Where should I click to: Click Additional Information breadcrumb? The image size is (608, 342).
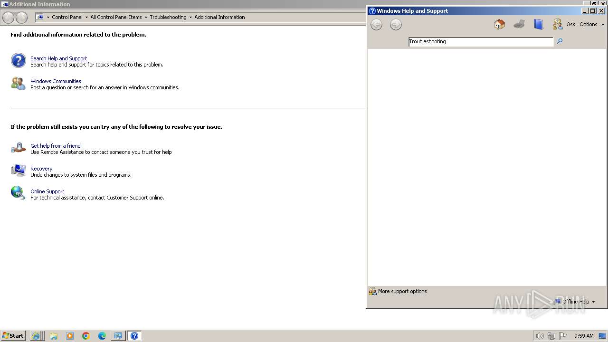219,17
